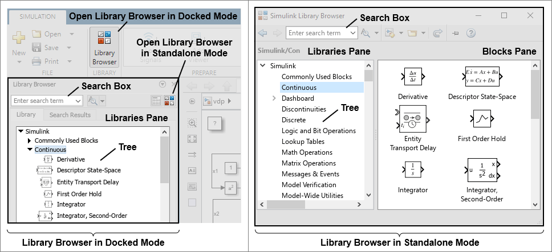552x252 pixels.
Task: Click the image icon in canvas palette
Action: click(192, 187)
